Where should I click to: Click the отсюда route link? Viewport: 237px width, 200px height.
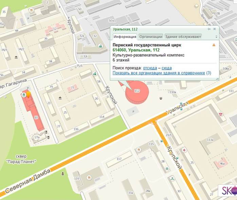(x=150, y=68)
